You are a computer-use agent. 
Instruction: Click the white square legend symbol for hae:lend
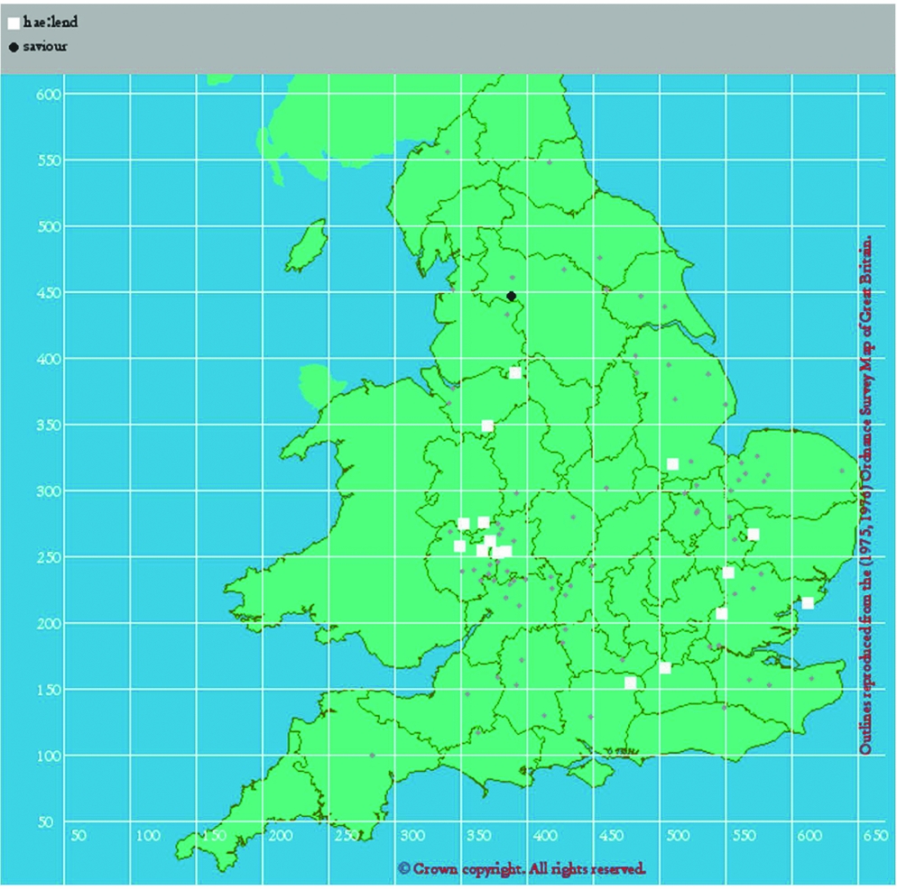click(x=14, y=24)
